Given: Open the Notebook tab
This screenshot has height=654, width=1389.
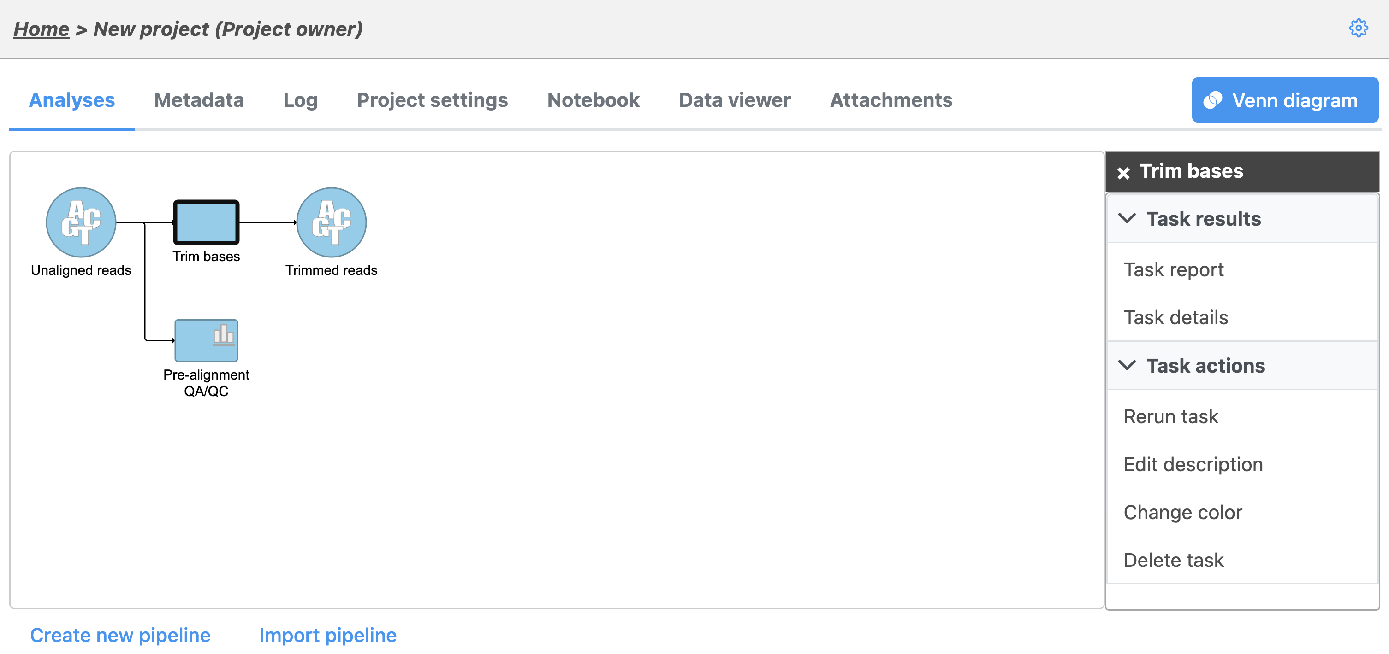Looking at the screenshot, I should [593, 100].
